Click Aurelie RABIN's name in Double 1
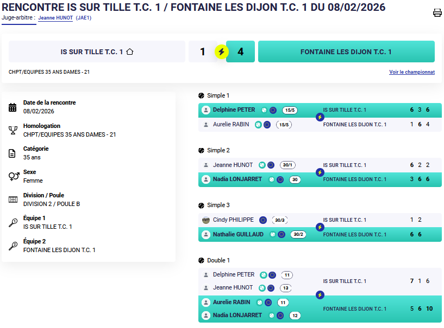The width and height of the screenshot is (444, 328). coord(232,303)
